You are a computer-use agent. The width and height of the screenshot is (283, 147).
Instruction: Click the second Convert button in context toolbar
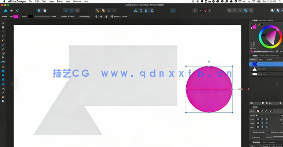coord(84,17)
